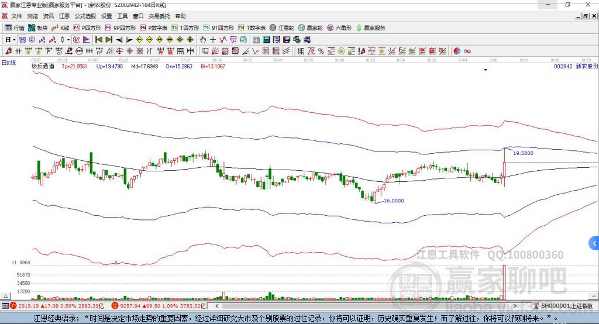Switch to the K线 chart view
The height and width of the screenshot is (324, 599).
[61, 28]
